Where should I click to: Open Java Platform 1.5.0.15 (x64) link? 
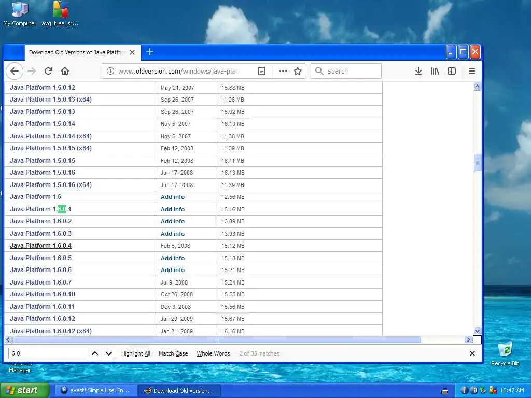pyautogui.click(x=51, y=148)
